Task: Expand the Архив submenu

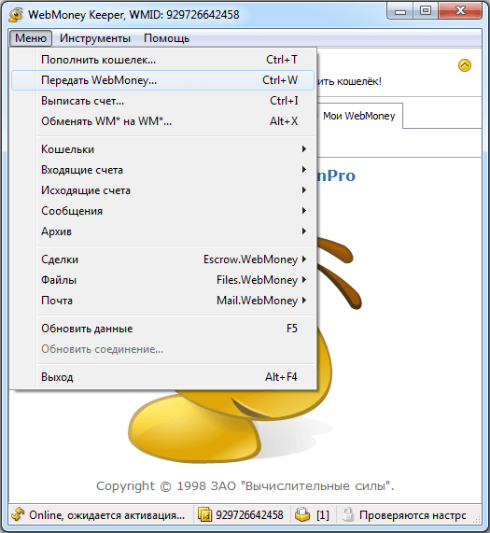Action: tap(162, 231)
